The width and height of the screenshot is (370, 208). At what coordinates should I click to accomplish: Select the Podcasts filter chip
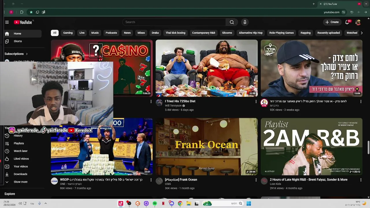[x=111, y=33]
